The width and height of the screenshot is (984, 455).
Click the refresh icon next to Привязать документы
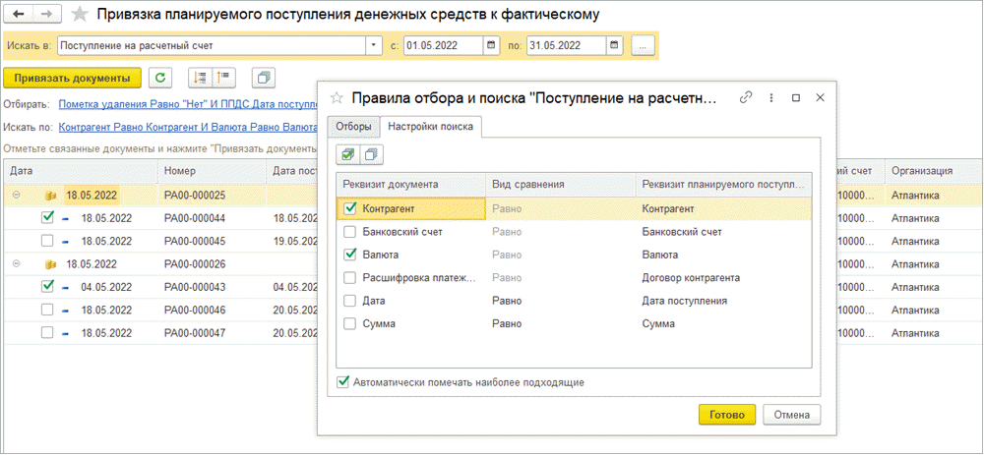[x=161, y=78]
